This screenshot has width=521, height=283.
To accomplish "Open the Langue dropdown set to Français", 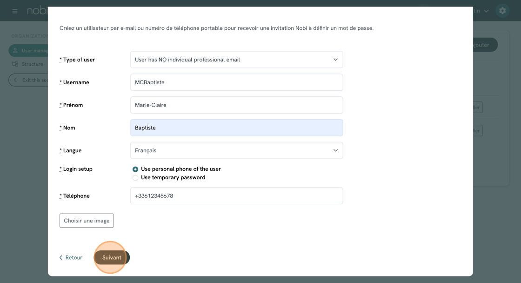I will [236, 150].
